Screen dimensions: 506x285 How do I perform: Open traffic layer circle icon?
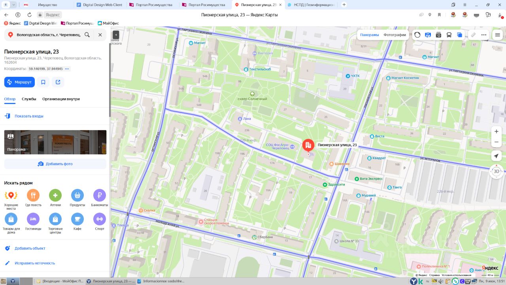point(417,35)
